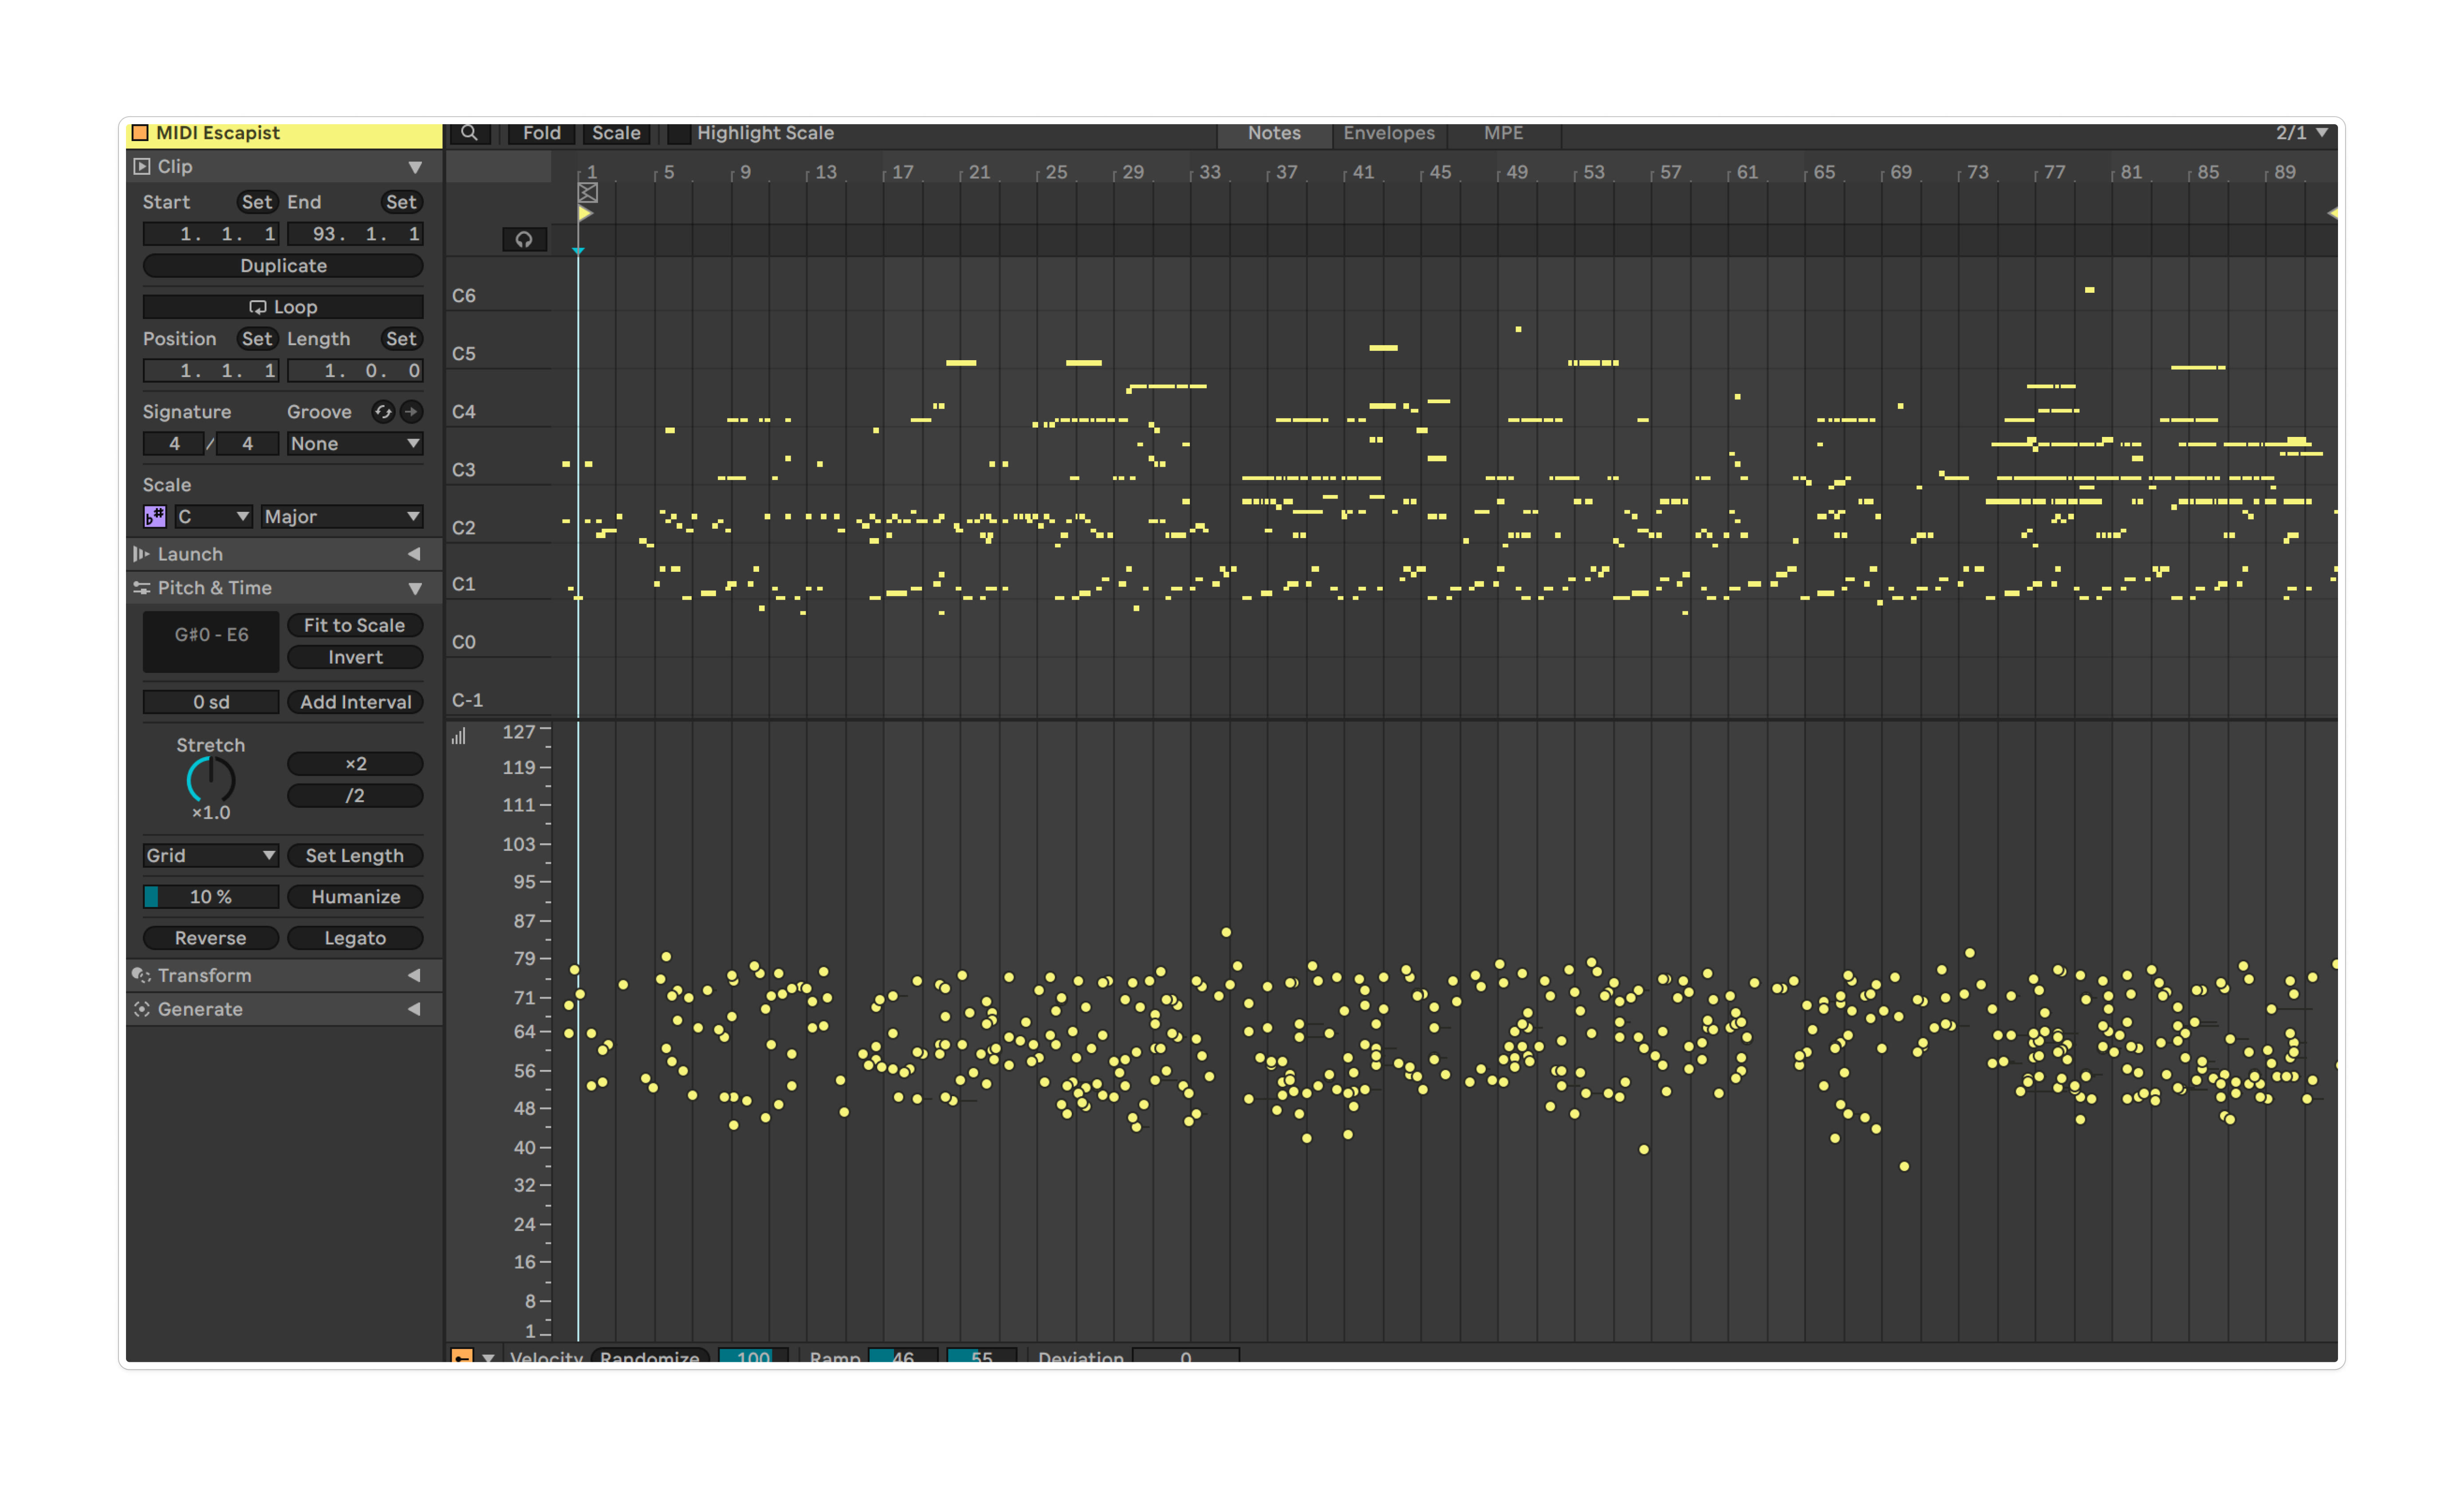Click the Invert button
The height and width of the screenshot is (1490, 2464).
coord(355,657)
